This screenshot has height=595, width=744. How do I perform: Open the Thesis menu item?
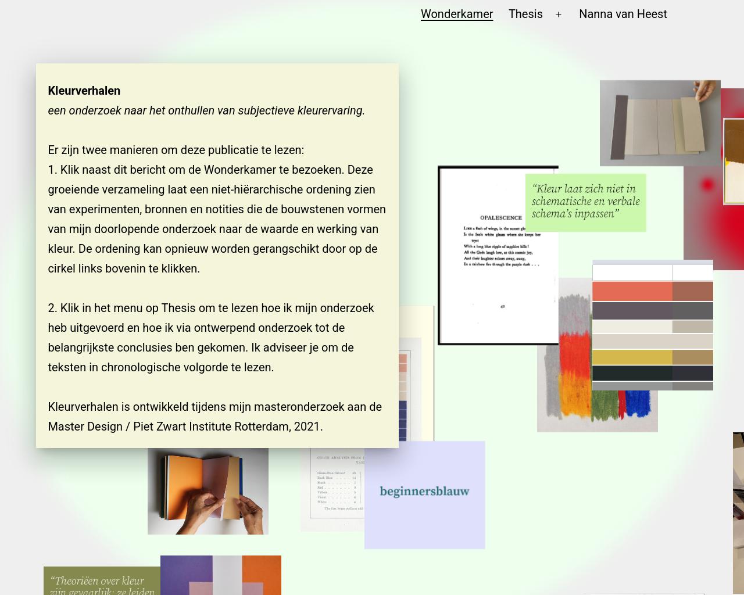click(x=525, y=14)
